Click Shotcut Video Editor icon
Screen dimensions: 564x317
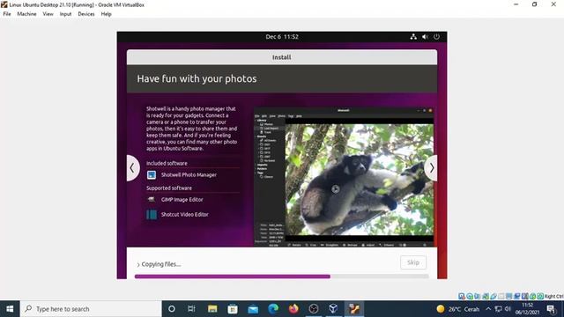point(152,215)
